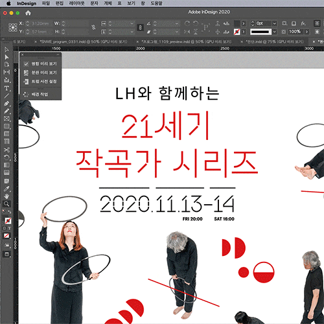
Task: Close the floating panel with X
Action: pos(22,54)
